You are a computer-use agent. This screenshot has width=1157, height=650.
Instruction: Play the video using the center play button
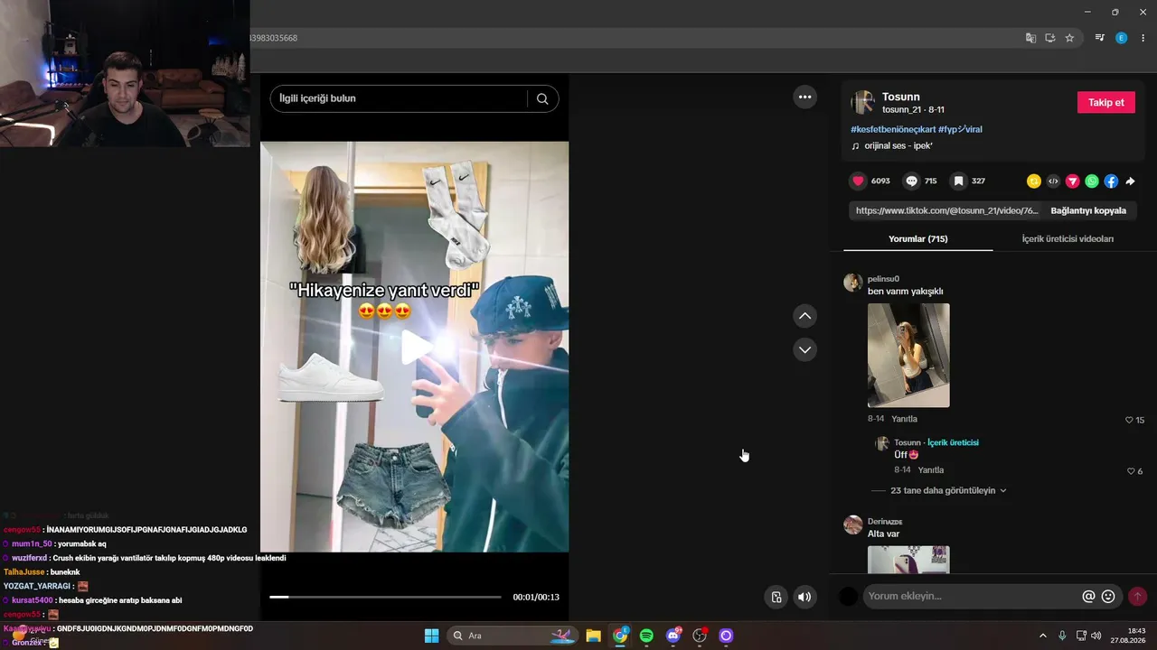415,348
